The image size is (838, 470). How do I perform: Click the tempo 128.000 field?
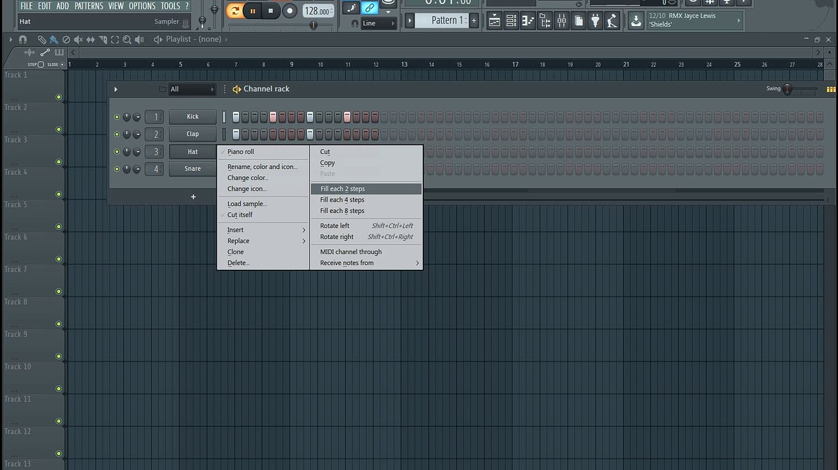click(x=318, y=11)
